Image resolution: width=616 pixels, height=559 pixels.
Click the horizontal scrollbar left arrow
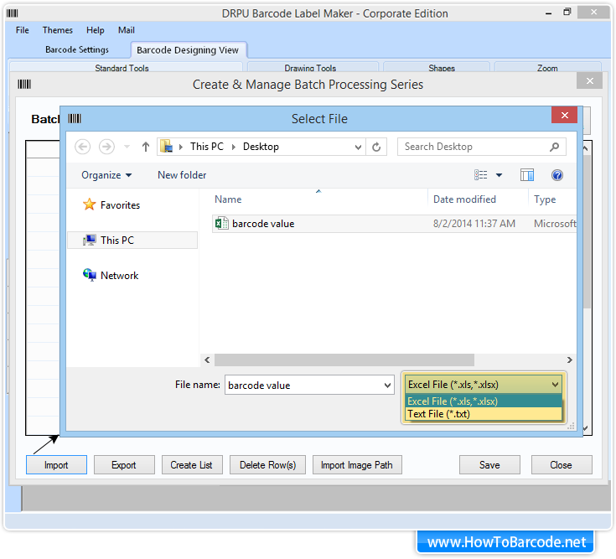pyautogui.click(x=207, y=360)
